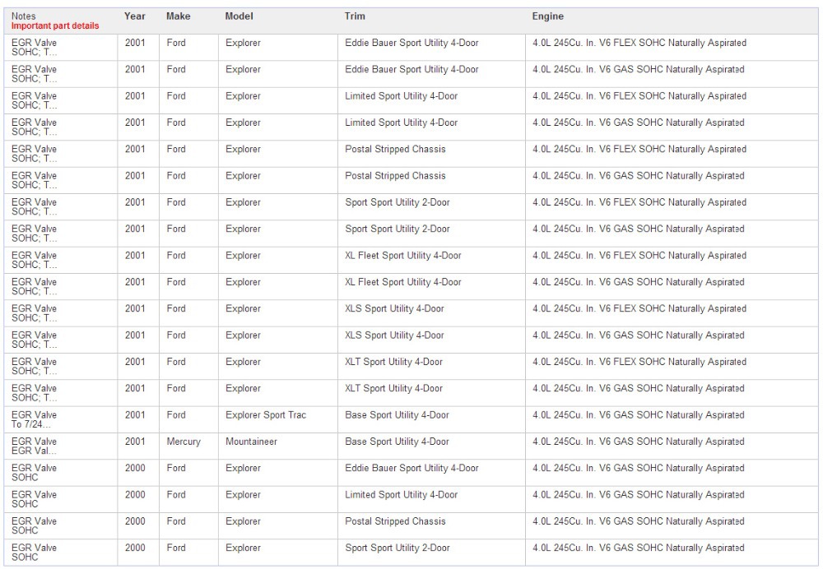Click the red Important part details text
Screen dimensions: 823x569
(55, 26)
